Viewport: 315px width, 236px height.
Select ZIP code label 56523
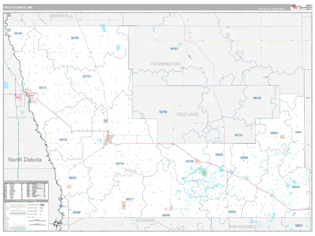click(72, 178)
